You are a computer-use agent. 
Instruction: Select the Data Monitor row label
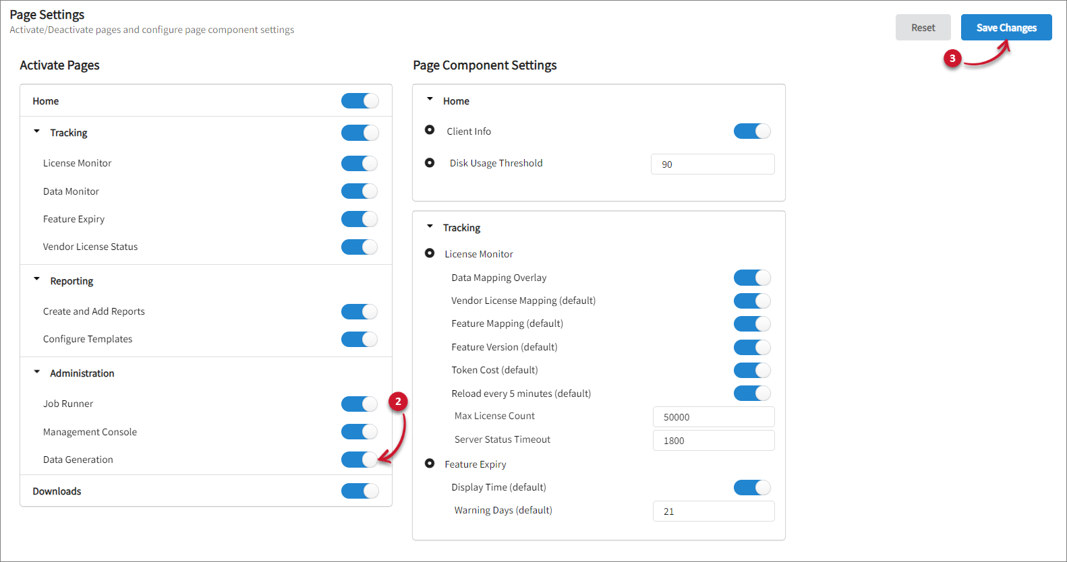pos(71,191)
